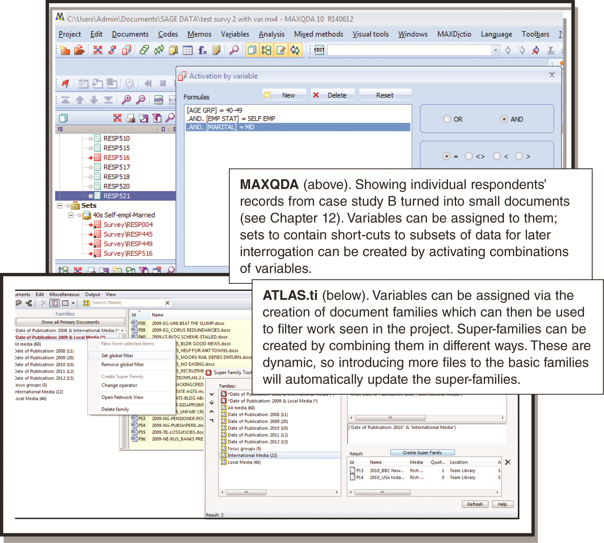Click the zoom in magnifier icon
Image resolution: width=604 pixels, height=543 pixels.
[x=126, y=100]
